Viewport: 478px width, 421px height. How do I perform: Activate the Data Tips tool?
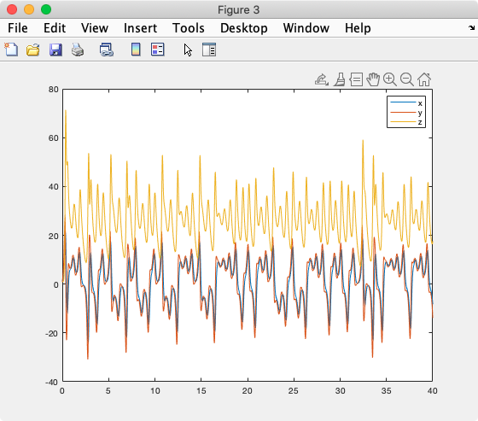coord(356,79)
